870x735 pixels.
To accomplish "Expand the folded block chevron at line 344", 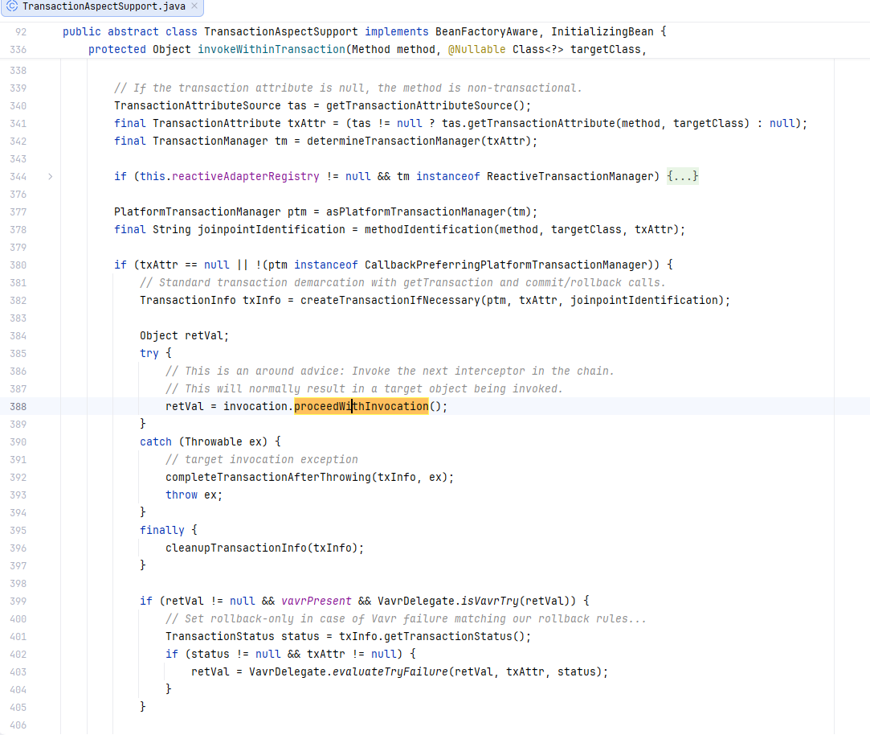I will [x=51, y=177].
